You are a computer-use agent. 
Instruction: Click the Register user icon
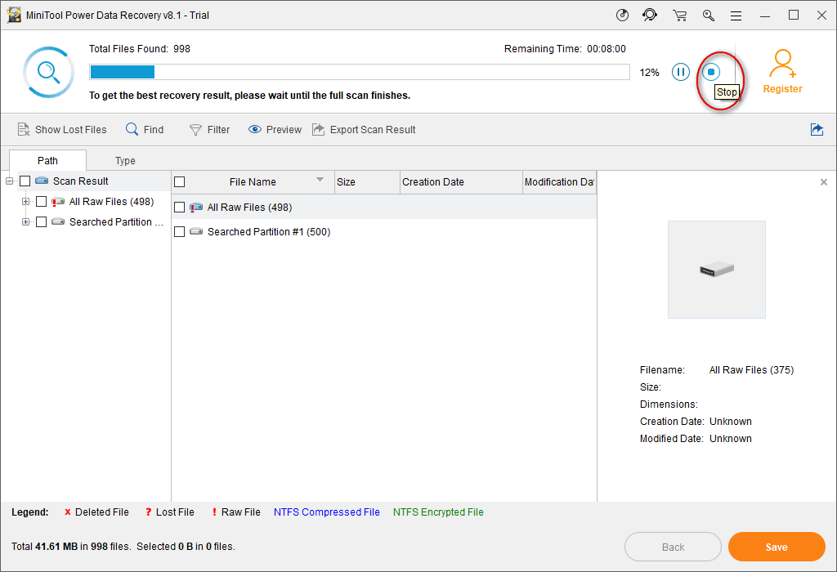tap(782, 62)
